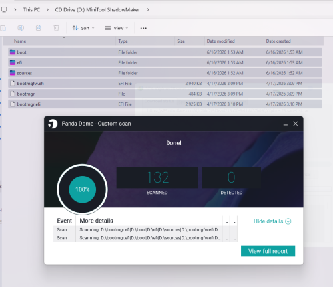Expand chevron after CD Drive breadcrumb
The image size is (333, 287).
148,9
